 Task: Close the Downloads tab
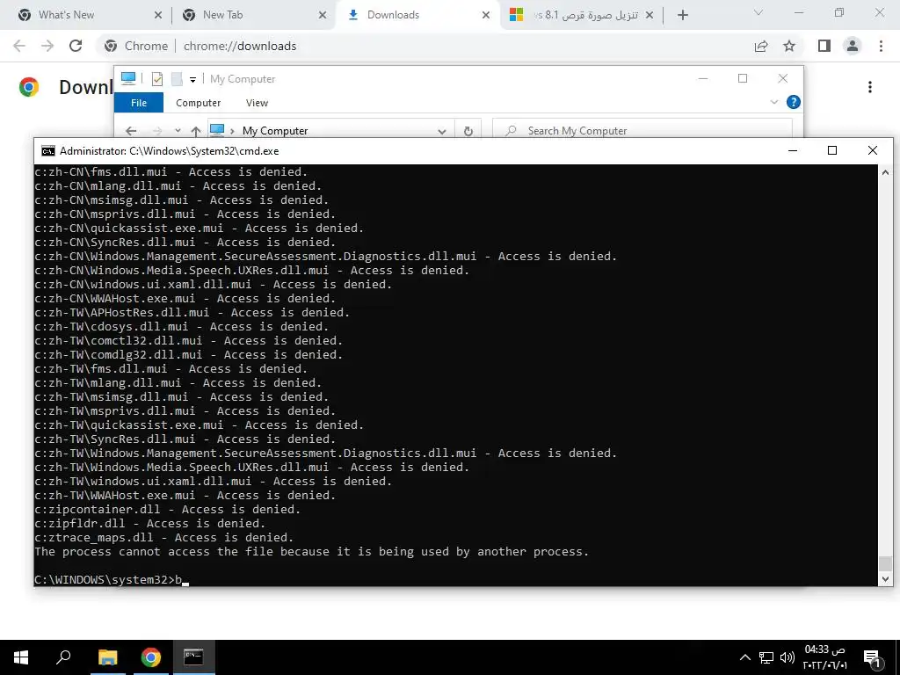[x=486, y=15]
